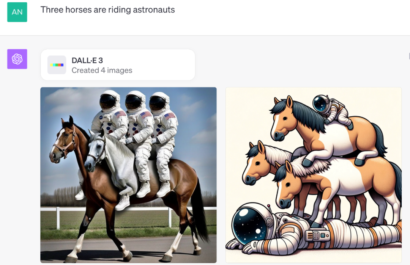Click the 'DALL·E 3' title text
Image resolution: width=410 pixels, height=265 pixels.
pos(87,60)
